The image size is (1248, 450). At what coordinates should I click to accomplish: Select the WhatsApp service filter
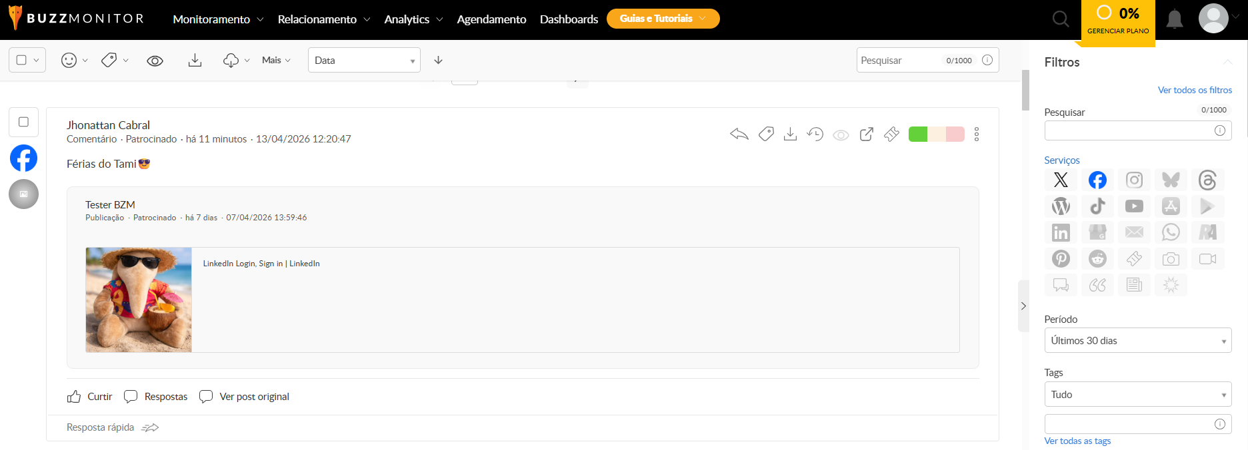tap(1171, 232)
